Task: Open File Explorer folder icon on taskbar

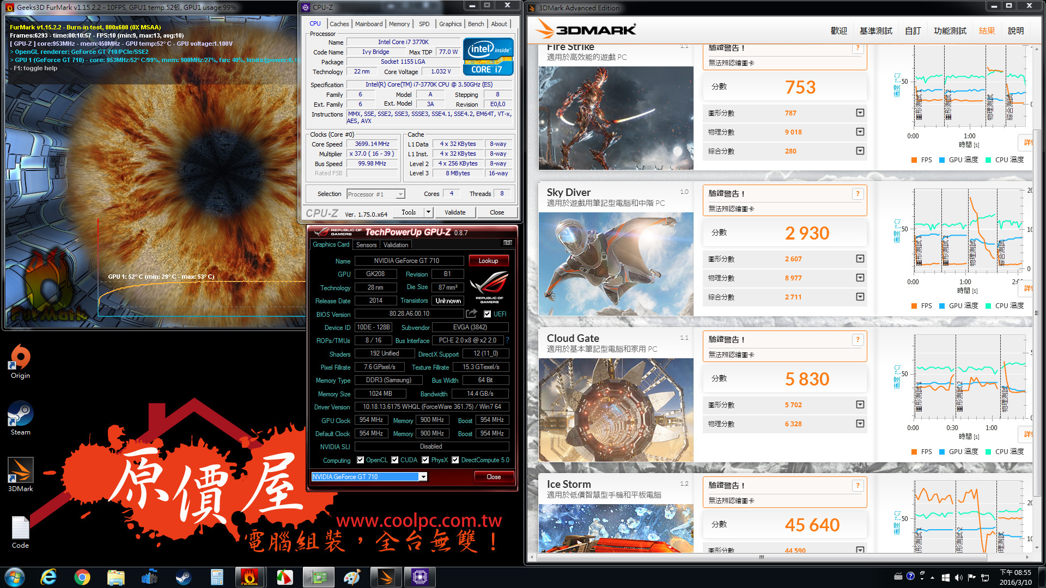Action: (x=116, y=577)
